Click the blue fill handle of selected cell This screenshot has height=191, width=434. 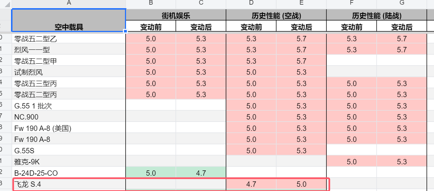(126, 31)
